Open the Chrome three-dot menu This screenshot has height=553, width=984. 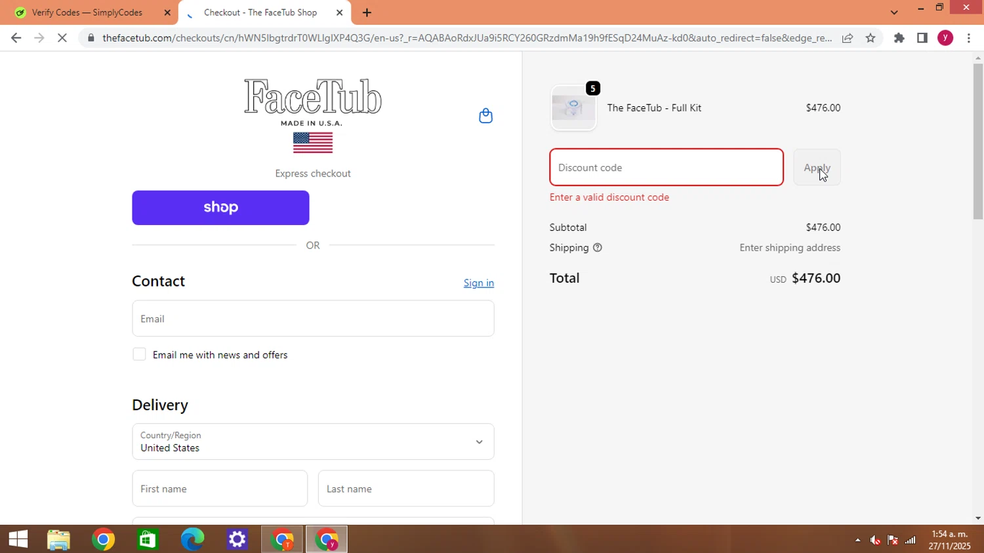969,38
